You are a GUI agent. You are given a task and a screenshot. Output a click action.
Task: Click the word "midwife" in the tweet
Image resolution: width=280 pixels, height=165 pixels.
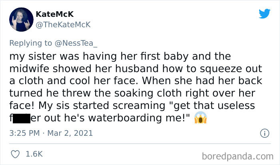coord(29,68)
